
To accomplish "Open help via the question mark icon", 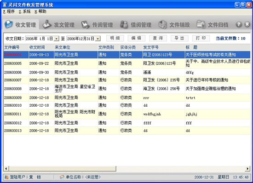I will click(x=239, y=24).
